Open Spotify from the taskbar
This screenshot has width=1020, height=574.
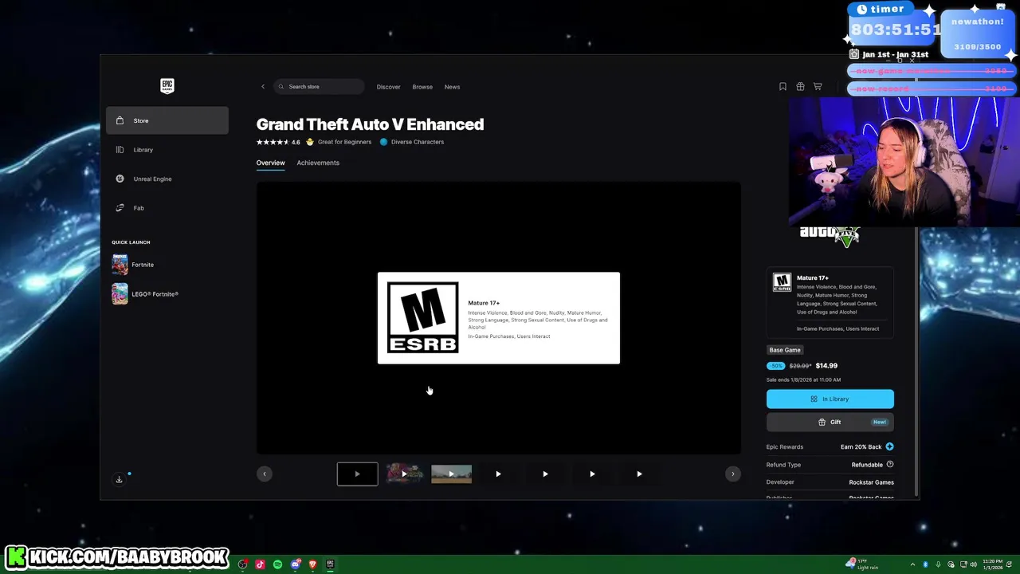click(277, 564)
